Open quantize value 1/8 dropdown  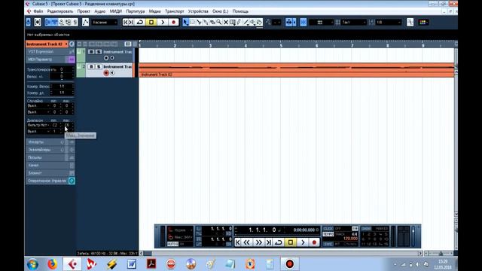[x=389, y=22]
